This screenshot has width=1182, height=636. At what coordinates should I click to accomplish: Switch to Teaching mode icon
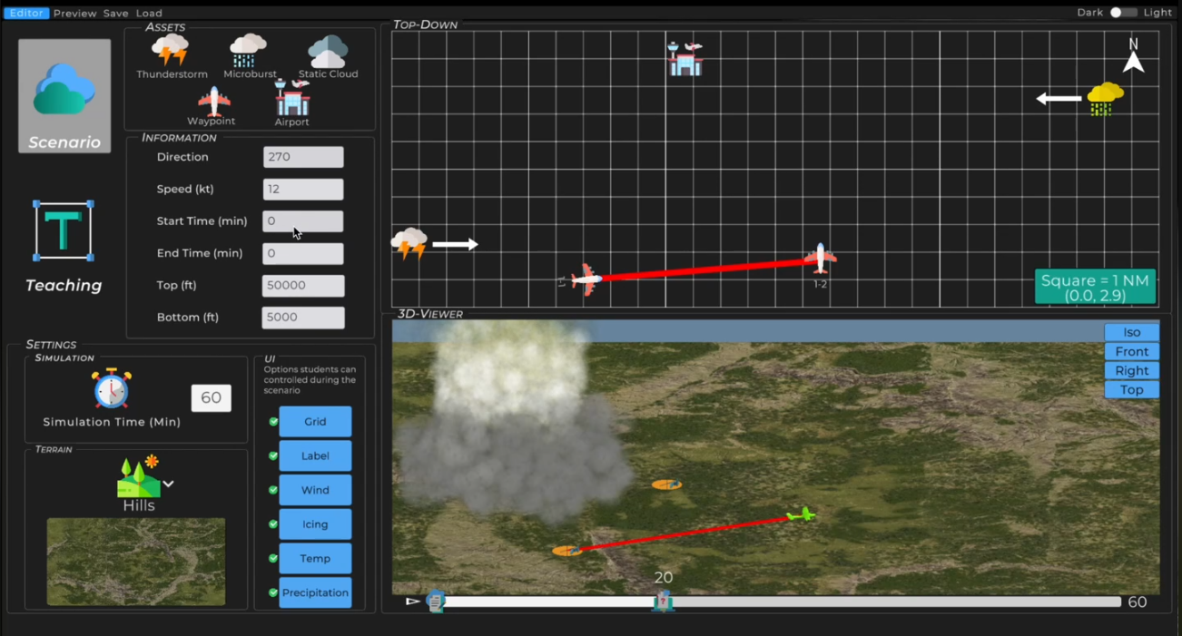64,230
